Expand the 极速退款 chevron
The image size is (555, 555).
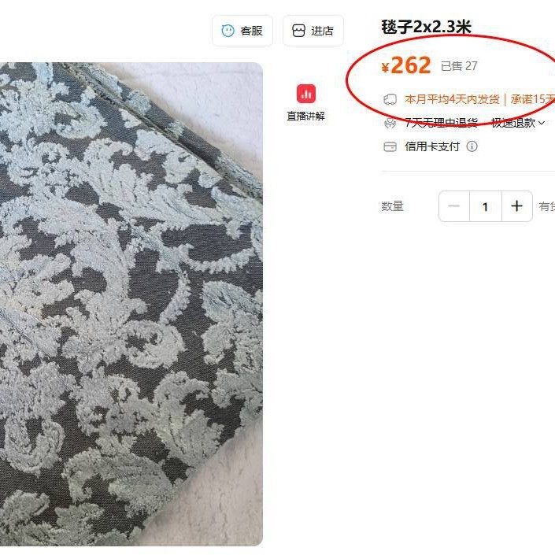click(542, 123)
